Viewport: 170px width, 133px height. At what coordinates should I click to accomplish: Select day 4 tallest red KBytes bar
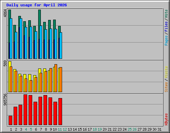[25, 110]
